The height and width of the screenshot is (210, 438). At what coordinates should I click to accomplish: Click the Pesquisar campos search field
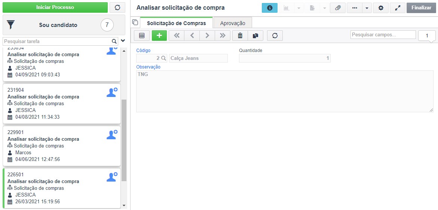383,35
